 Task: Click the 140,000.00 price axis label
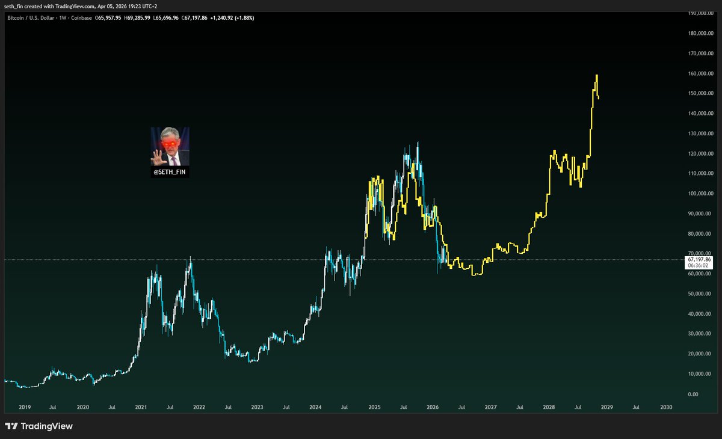(x=701, y=113)
